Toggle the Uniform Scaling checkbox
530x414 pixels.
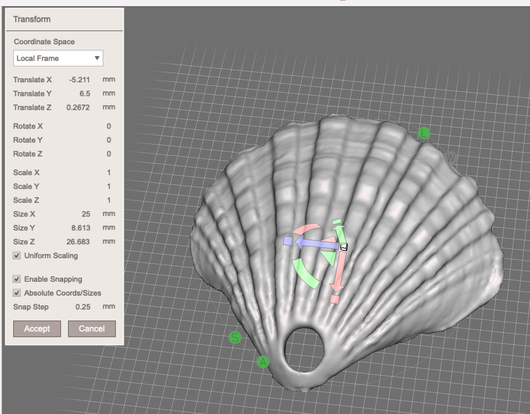(17, 255)
